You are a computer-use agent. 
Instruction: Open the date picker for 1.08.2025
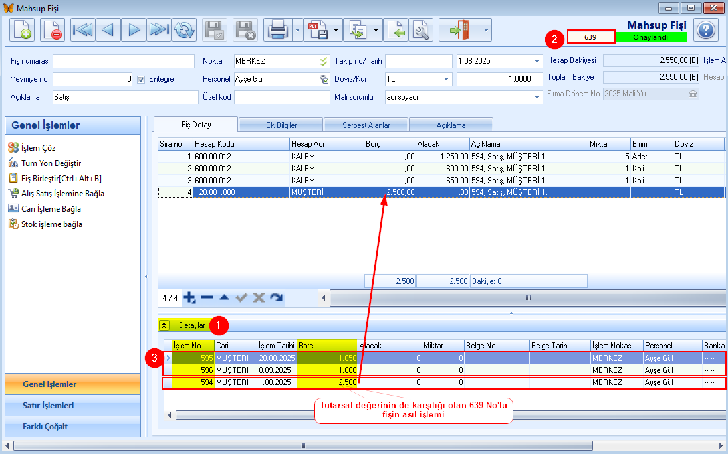pos(537,61)
